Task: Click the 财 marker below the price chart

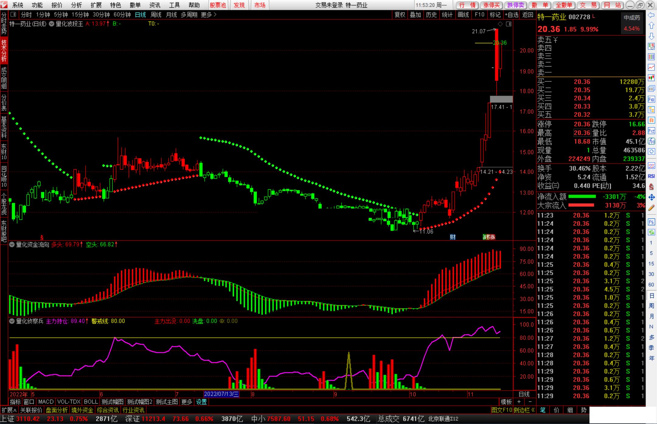Action: pyautogui.click(x=453, y=237)
